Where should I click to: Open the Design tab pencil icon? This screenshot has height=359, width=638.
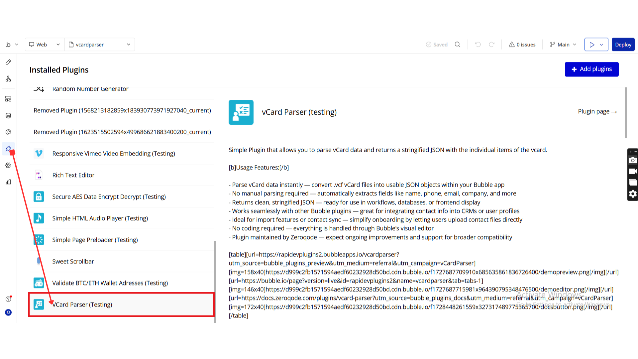point(8,62)
